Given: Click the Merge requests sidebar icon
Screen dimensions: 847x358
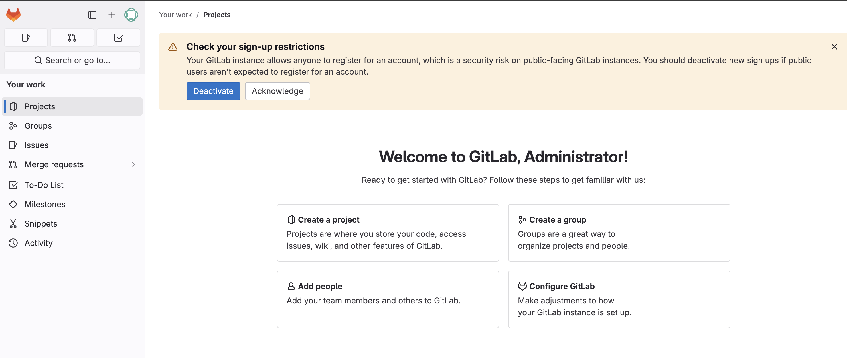Looking at the screenshot, I should 13,164.
